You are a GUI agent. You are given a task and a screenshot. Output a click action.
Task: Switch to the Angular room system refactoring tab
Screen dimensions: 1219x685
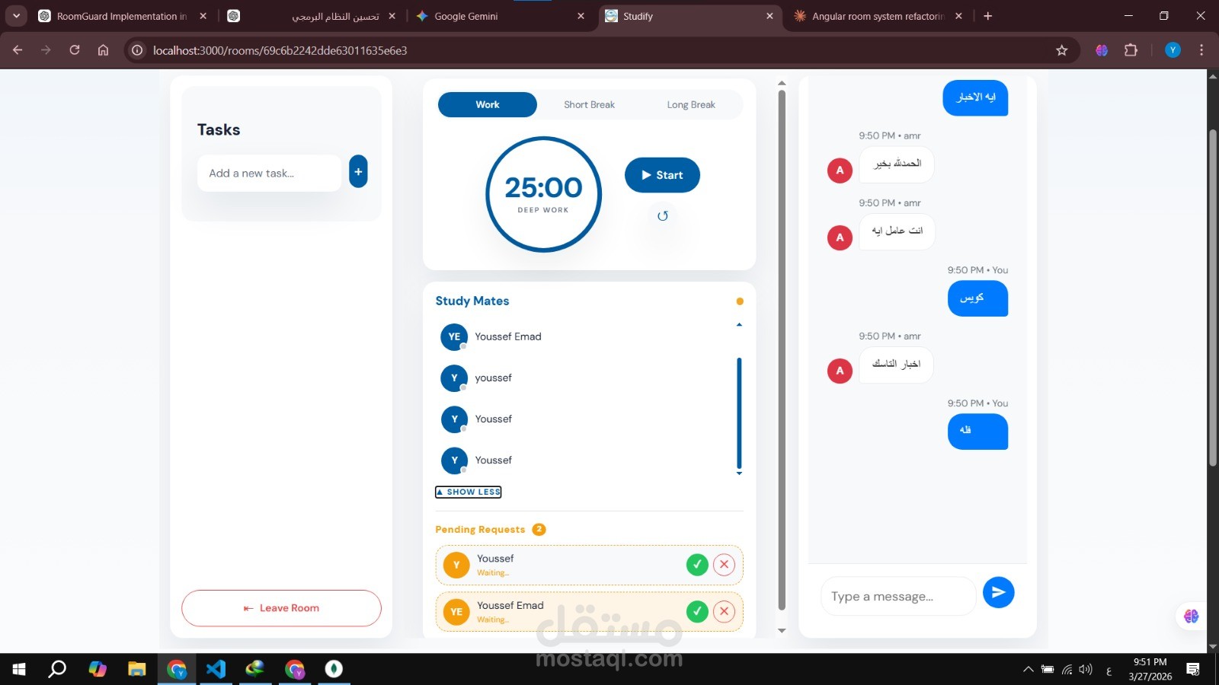coord(878,16)
